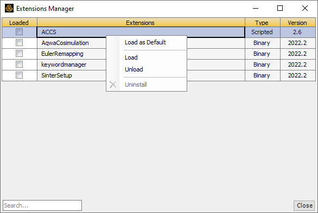The width and height of the screenshot is (318, 213).
Task: Click the Binary type cell for EulerRemapping
Action: 263,54
